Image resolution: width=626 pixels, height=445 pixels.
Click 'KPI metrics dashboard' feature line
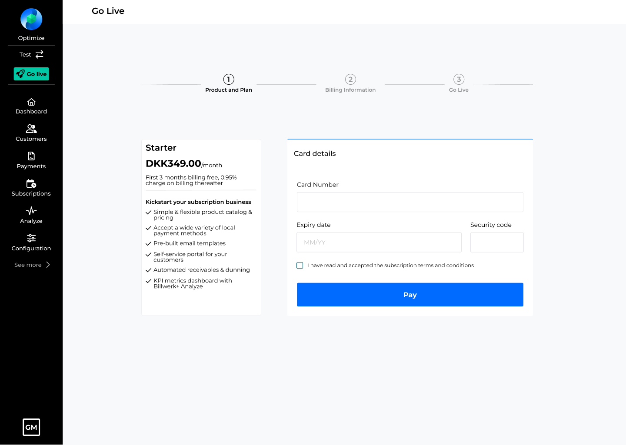pyautogui.click(x=193, y=283)
